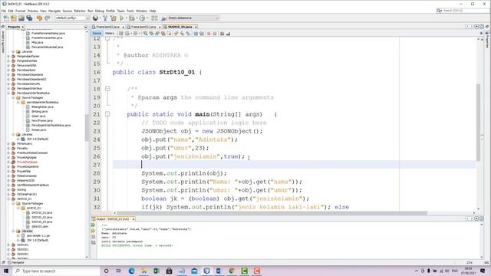Switch to the FrameJson02.java editor tab
Viewport: 491px width, 276px height.
click(x=107, y=27)
